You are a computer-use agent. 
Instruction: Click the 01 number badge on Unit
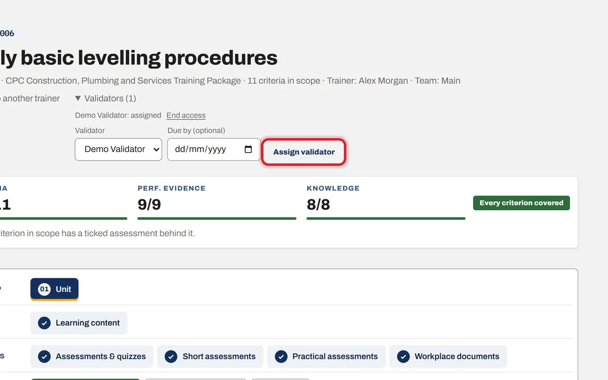[x=44, y=289]
